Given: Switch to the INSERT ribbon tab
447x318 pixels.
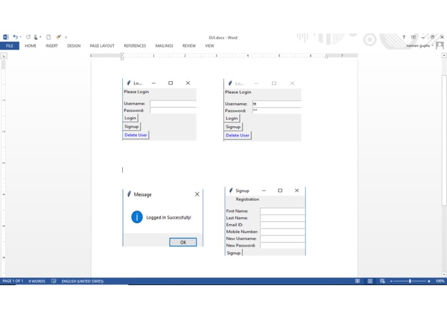Looking at the screenshot, I should [51, 46].
